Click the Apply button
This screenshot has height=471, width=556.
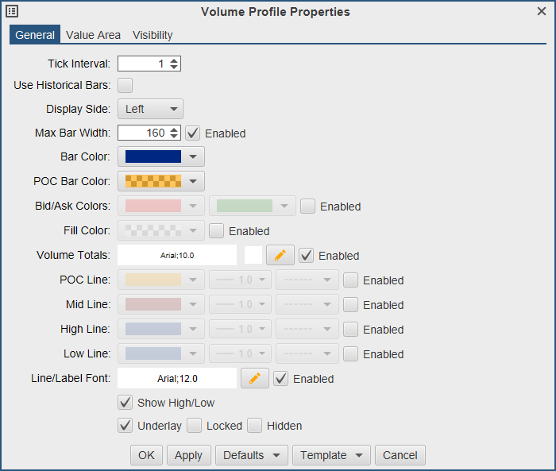pos(188,455)
